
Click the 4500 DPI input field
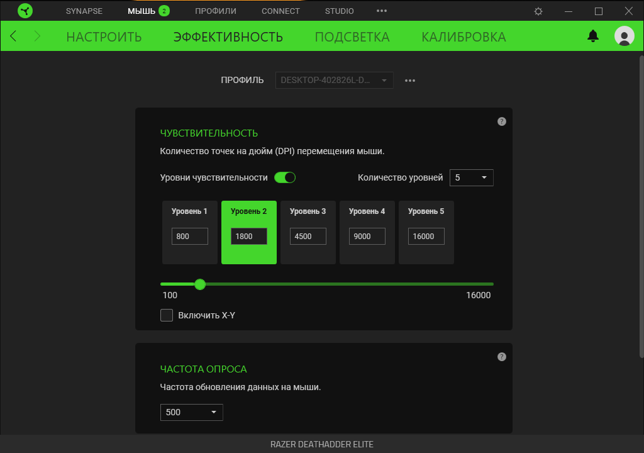(x=308, y=237)
